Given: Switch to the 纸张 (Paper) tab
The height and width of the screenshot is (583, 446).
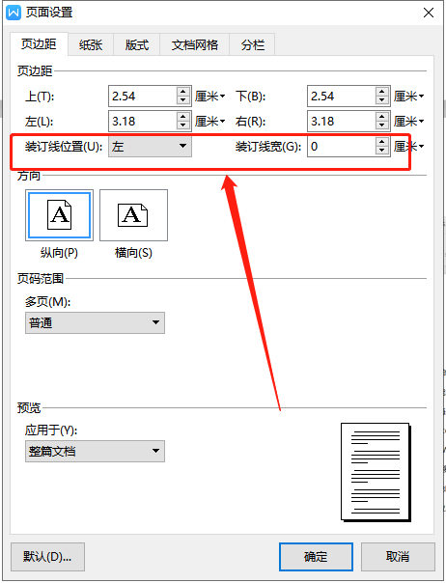Looking at the screenshot, I should [x=91, y=45].
